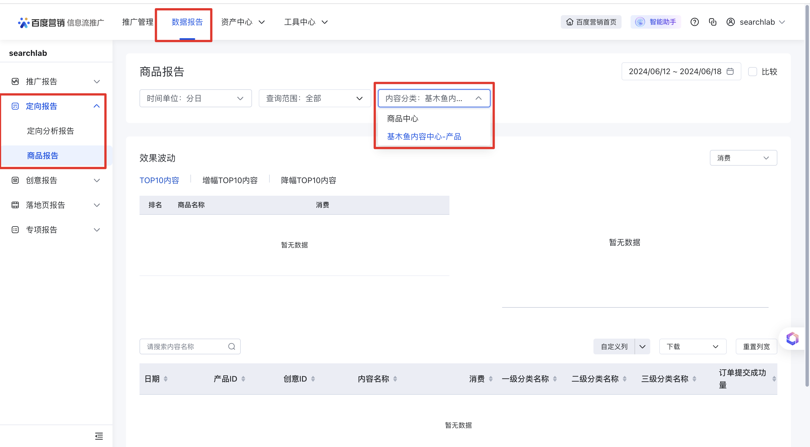Select the 数据报告 top navigation tab
The width and height of the screenshot is (810, 447).
pyautogui.click(x=187, y=22)
